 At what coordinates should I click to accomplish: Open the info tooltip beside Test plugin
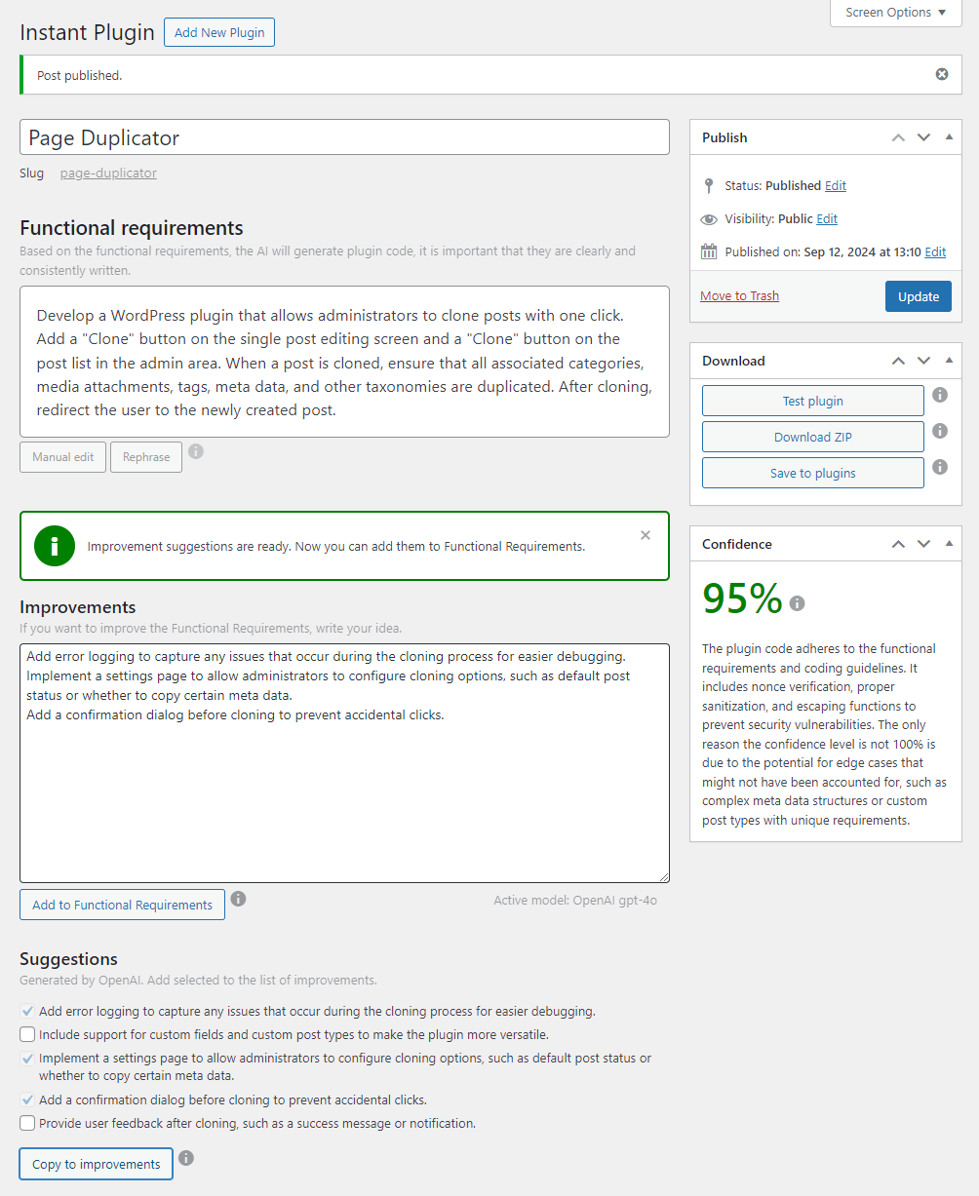pyautogui.click(x=939, y=395)
